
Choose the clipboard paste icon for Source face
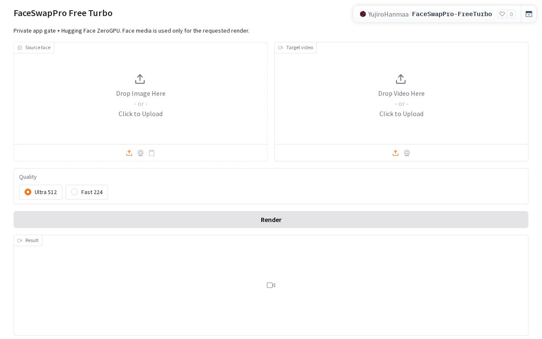tap(152, 153)
